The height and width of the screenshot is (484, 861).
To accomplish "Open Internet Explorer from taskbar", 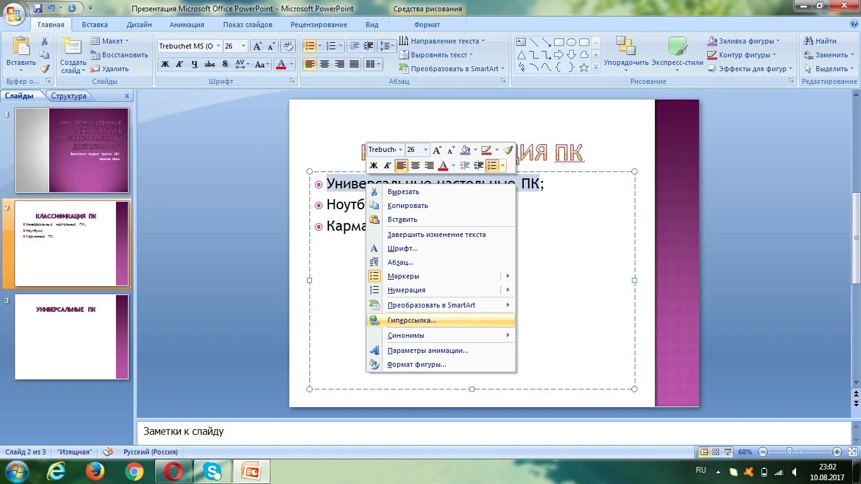I will [56, 471].
